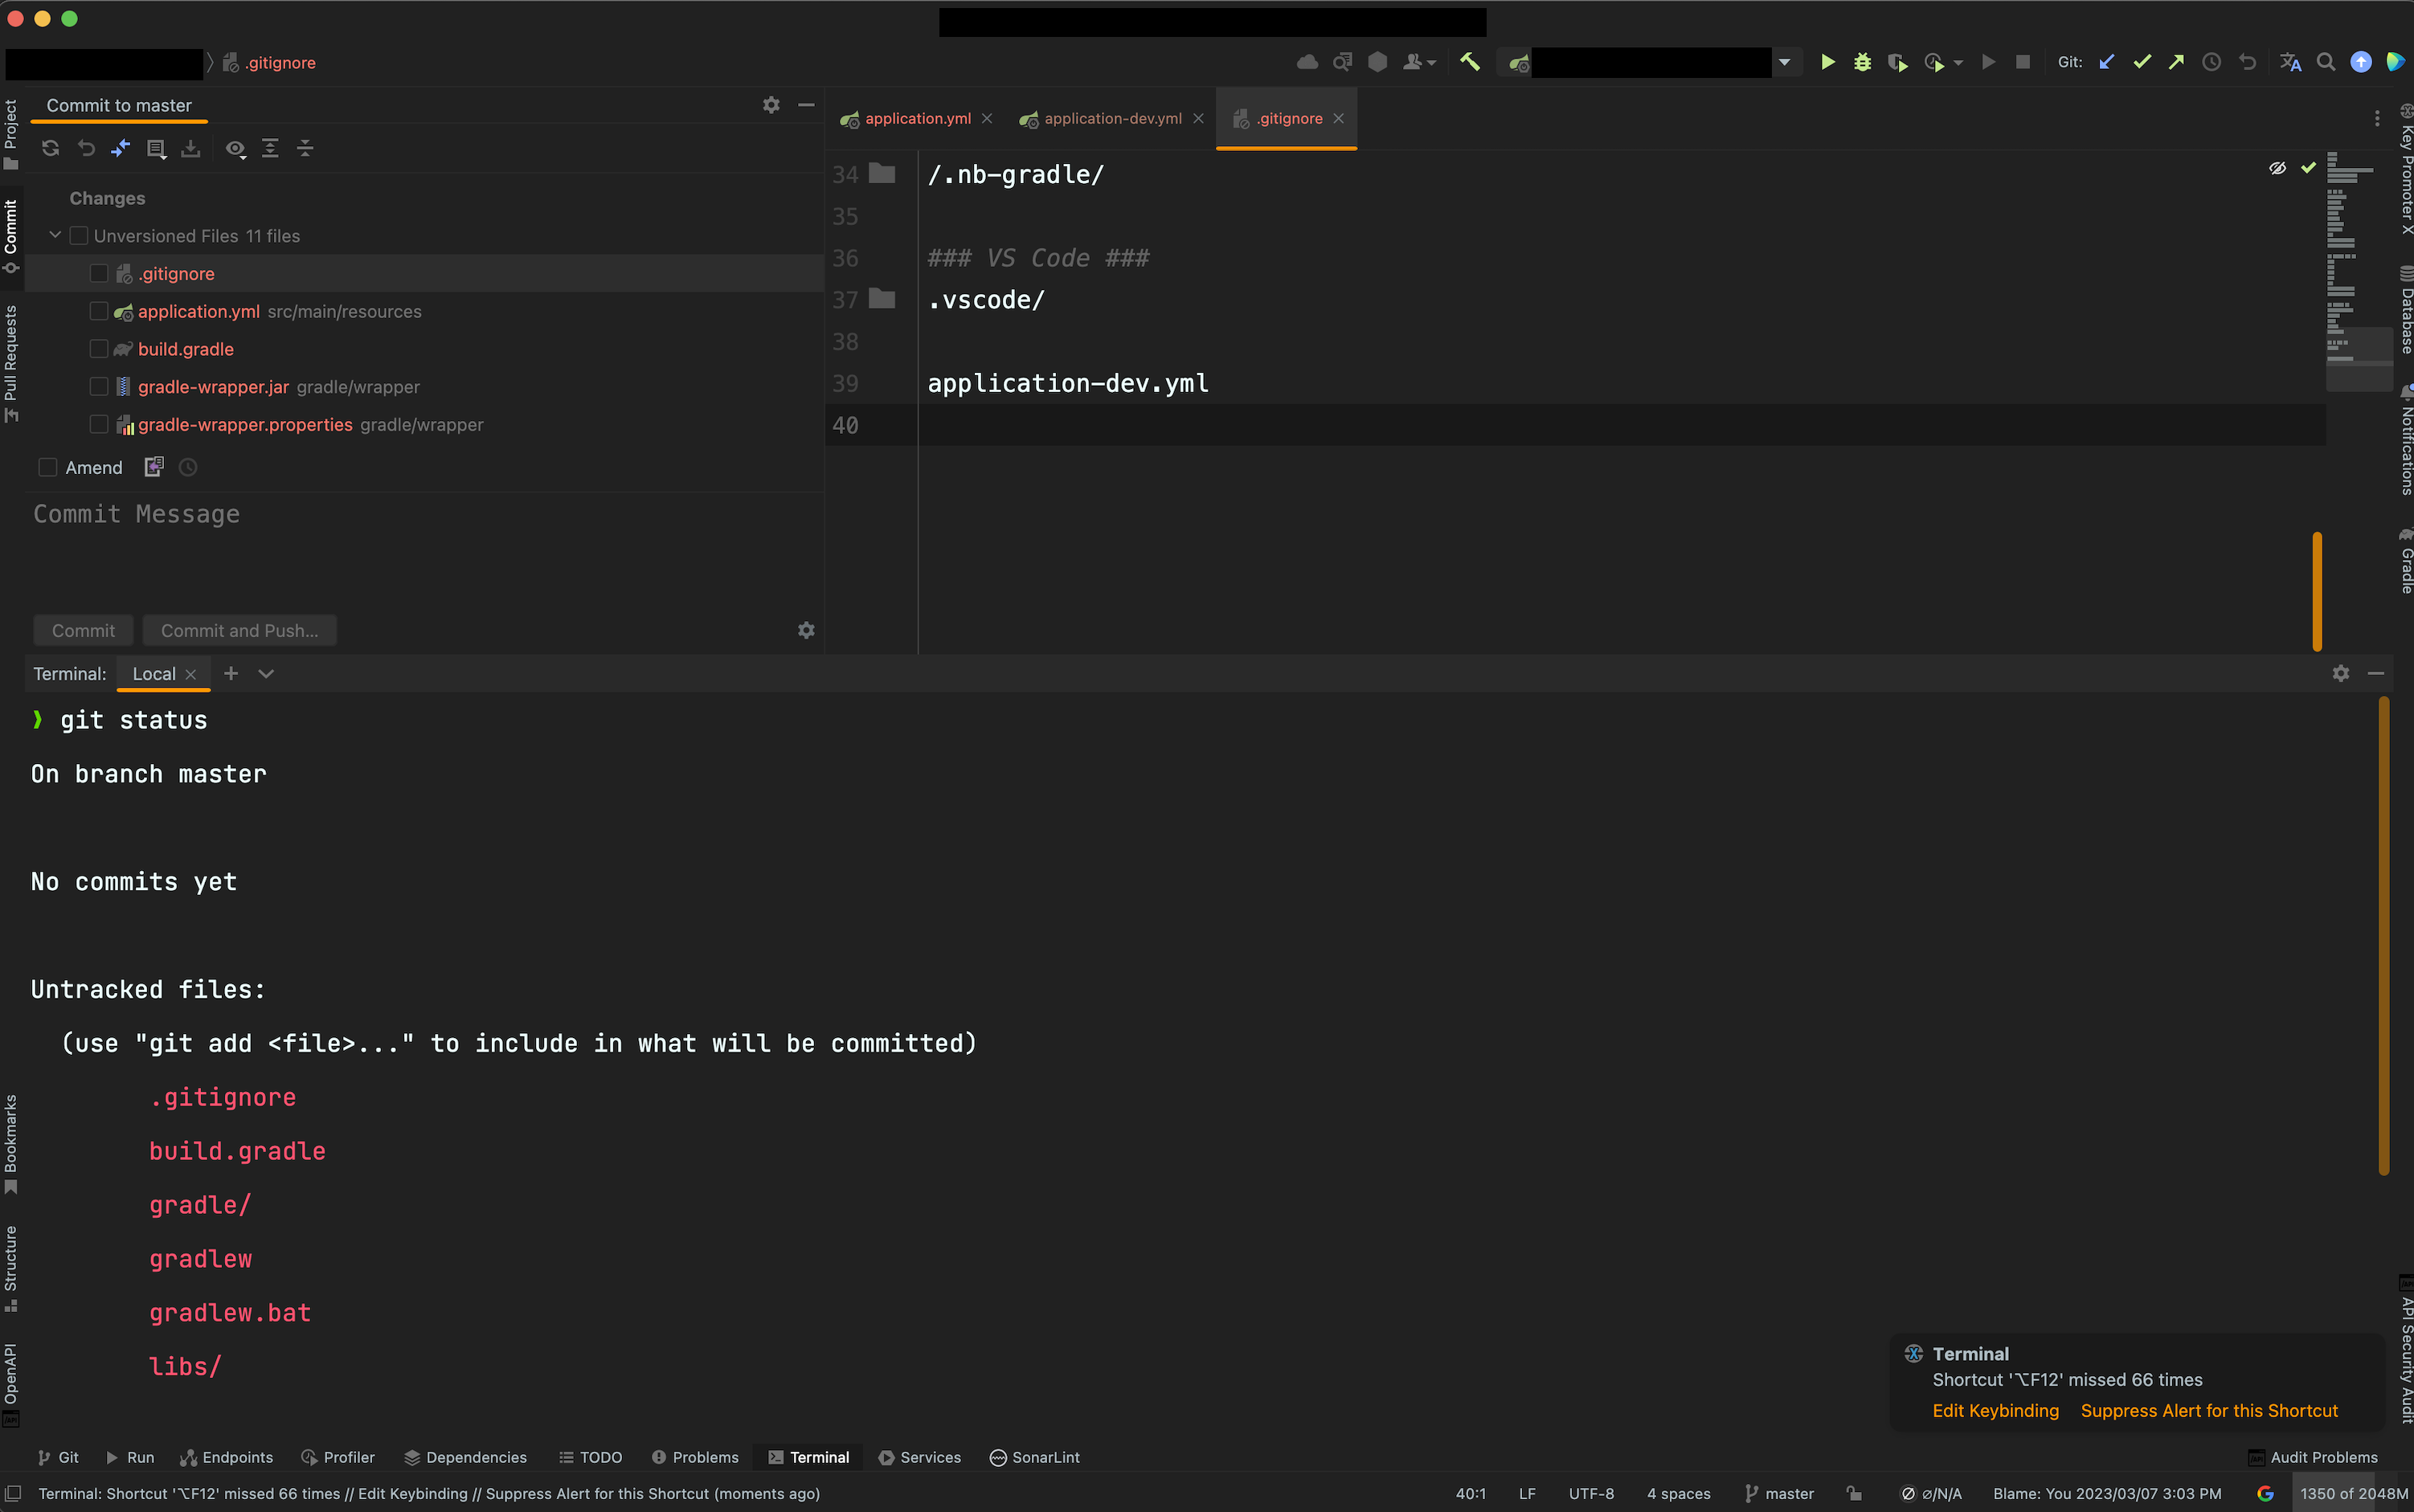Open run configuration dropdown arrow
The height and width of the screenshot is (1512, 2414).
pos(1784,62)
